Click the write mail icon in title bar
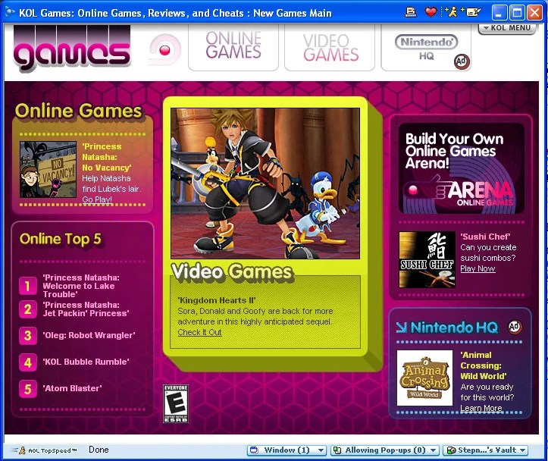548x461 pixels. 472,13
